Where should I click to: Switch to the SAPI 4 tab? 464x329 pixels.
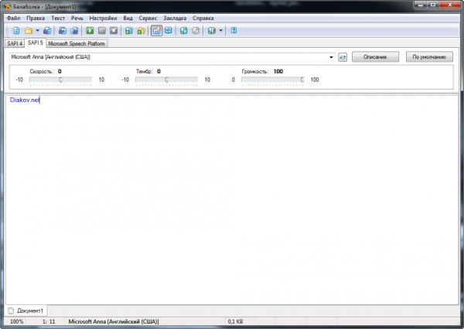click(15, 43)
